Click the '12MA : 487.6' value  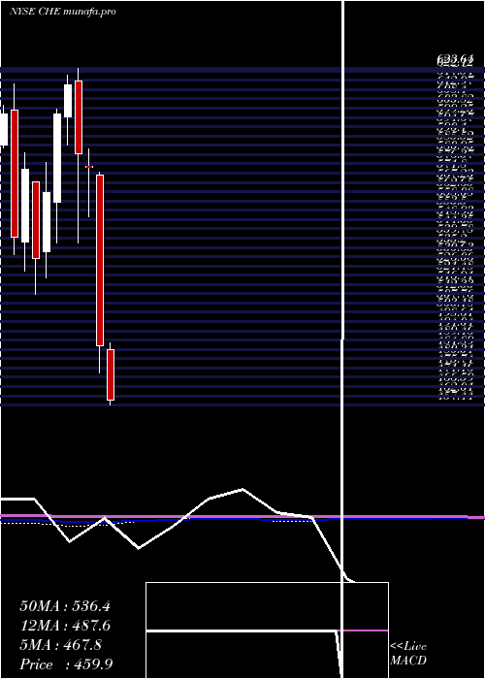(65, 626)
